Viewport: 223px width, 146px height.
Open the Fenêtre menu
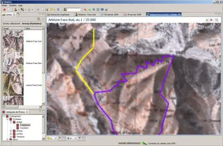point(13,6)
